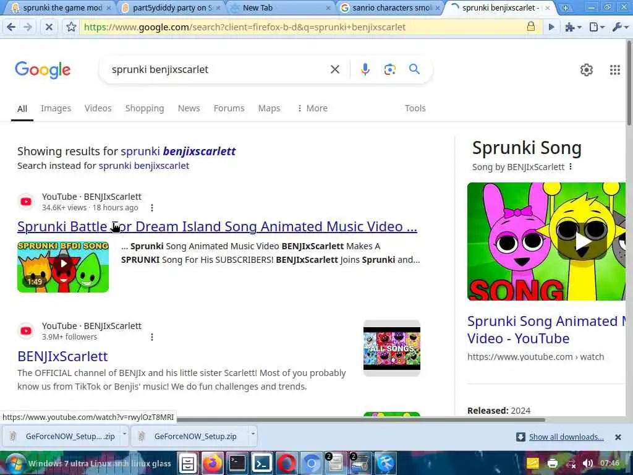Click the volume speaker tray icon
633x475 pixels.
point(588,463)
